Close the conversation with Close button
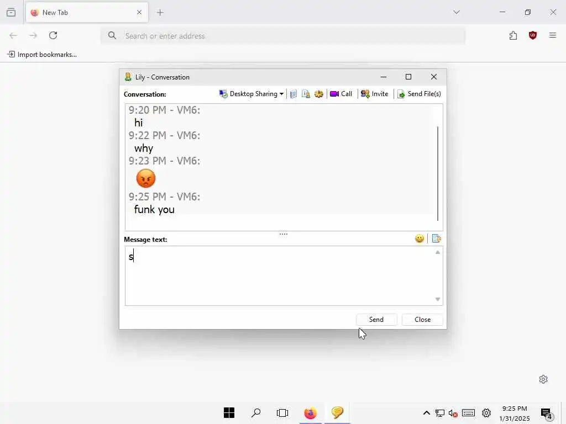This screenshot has height=424, width=566. click(422, 320)
